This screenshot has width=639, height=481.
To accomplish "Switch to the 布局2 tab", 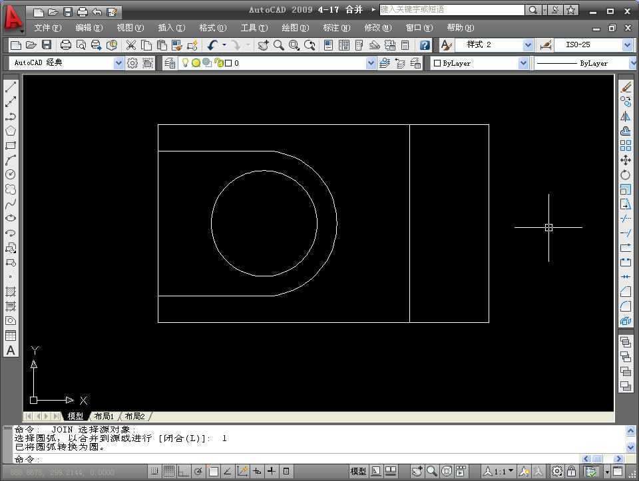I will coord(135,417).
